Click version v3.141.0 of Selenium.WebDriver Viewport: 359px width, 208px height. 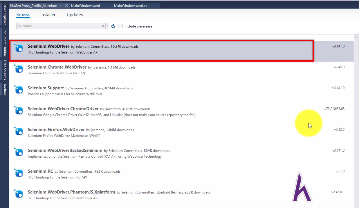click(x=338, y=46)
